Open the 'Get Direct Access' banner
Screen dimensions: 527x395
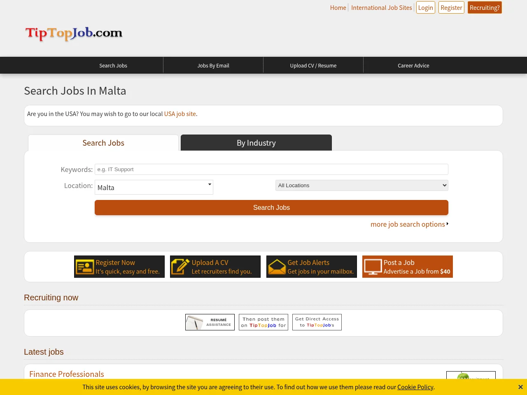click(x=317, y=322)
